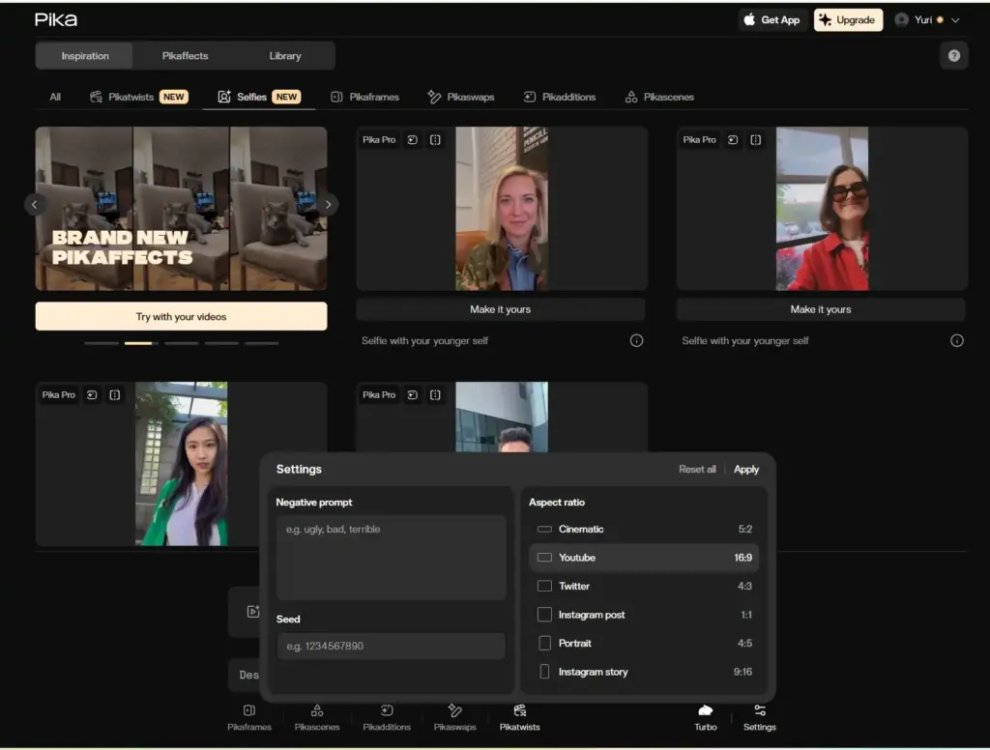The height and width of the screenshot is (750, 990).
Task: Open the Pikaswaps category tab
Action: (x=462, y=97)
